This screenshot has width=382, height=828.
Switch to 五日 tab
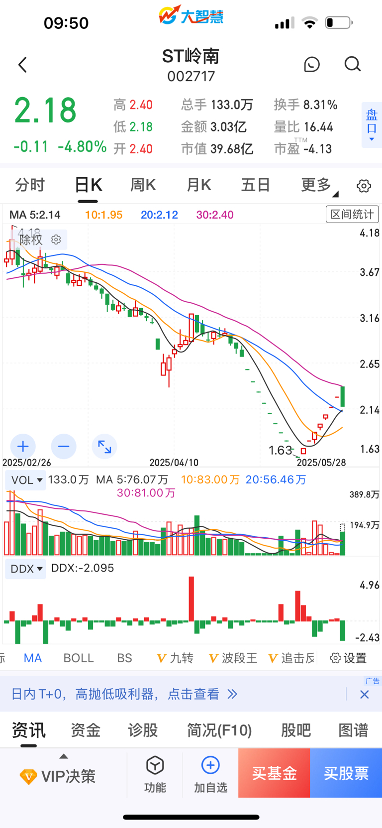(256, 185)
